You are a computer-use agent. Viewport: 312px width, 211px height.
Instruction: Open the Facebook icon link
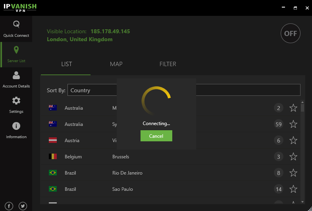point(9,206)
